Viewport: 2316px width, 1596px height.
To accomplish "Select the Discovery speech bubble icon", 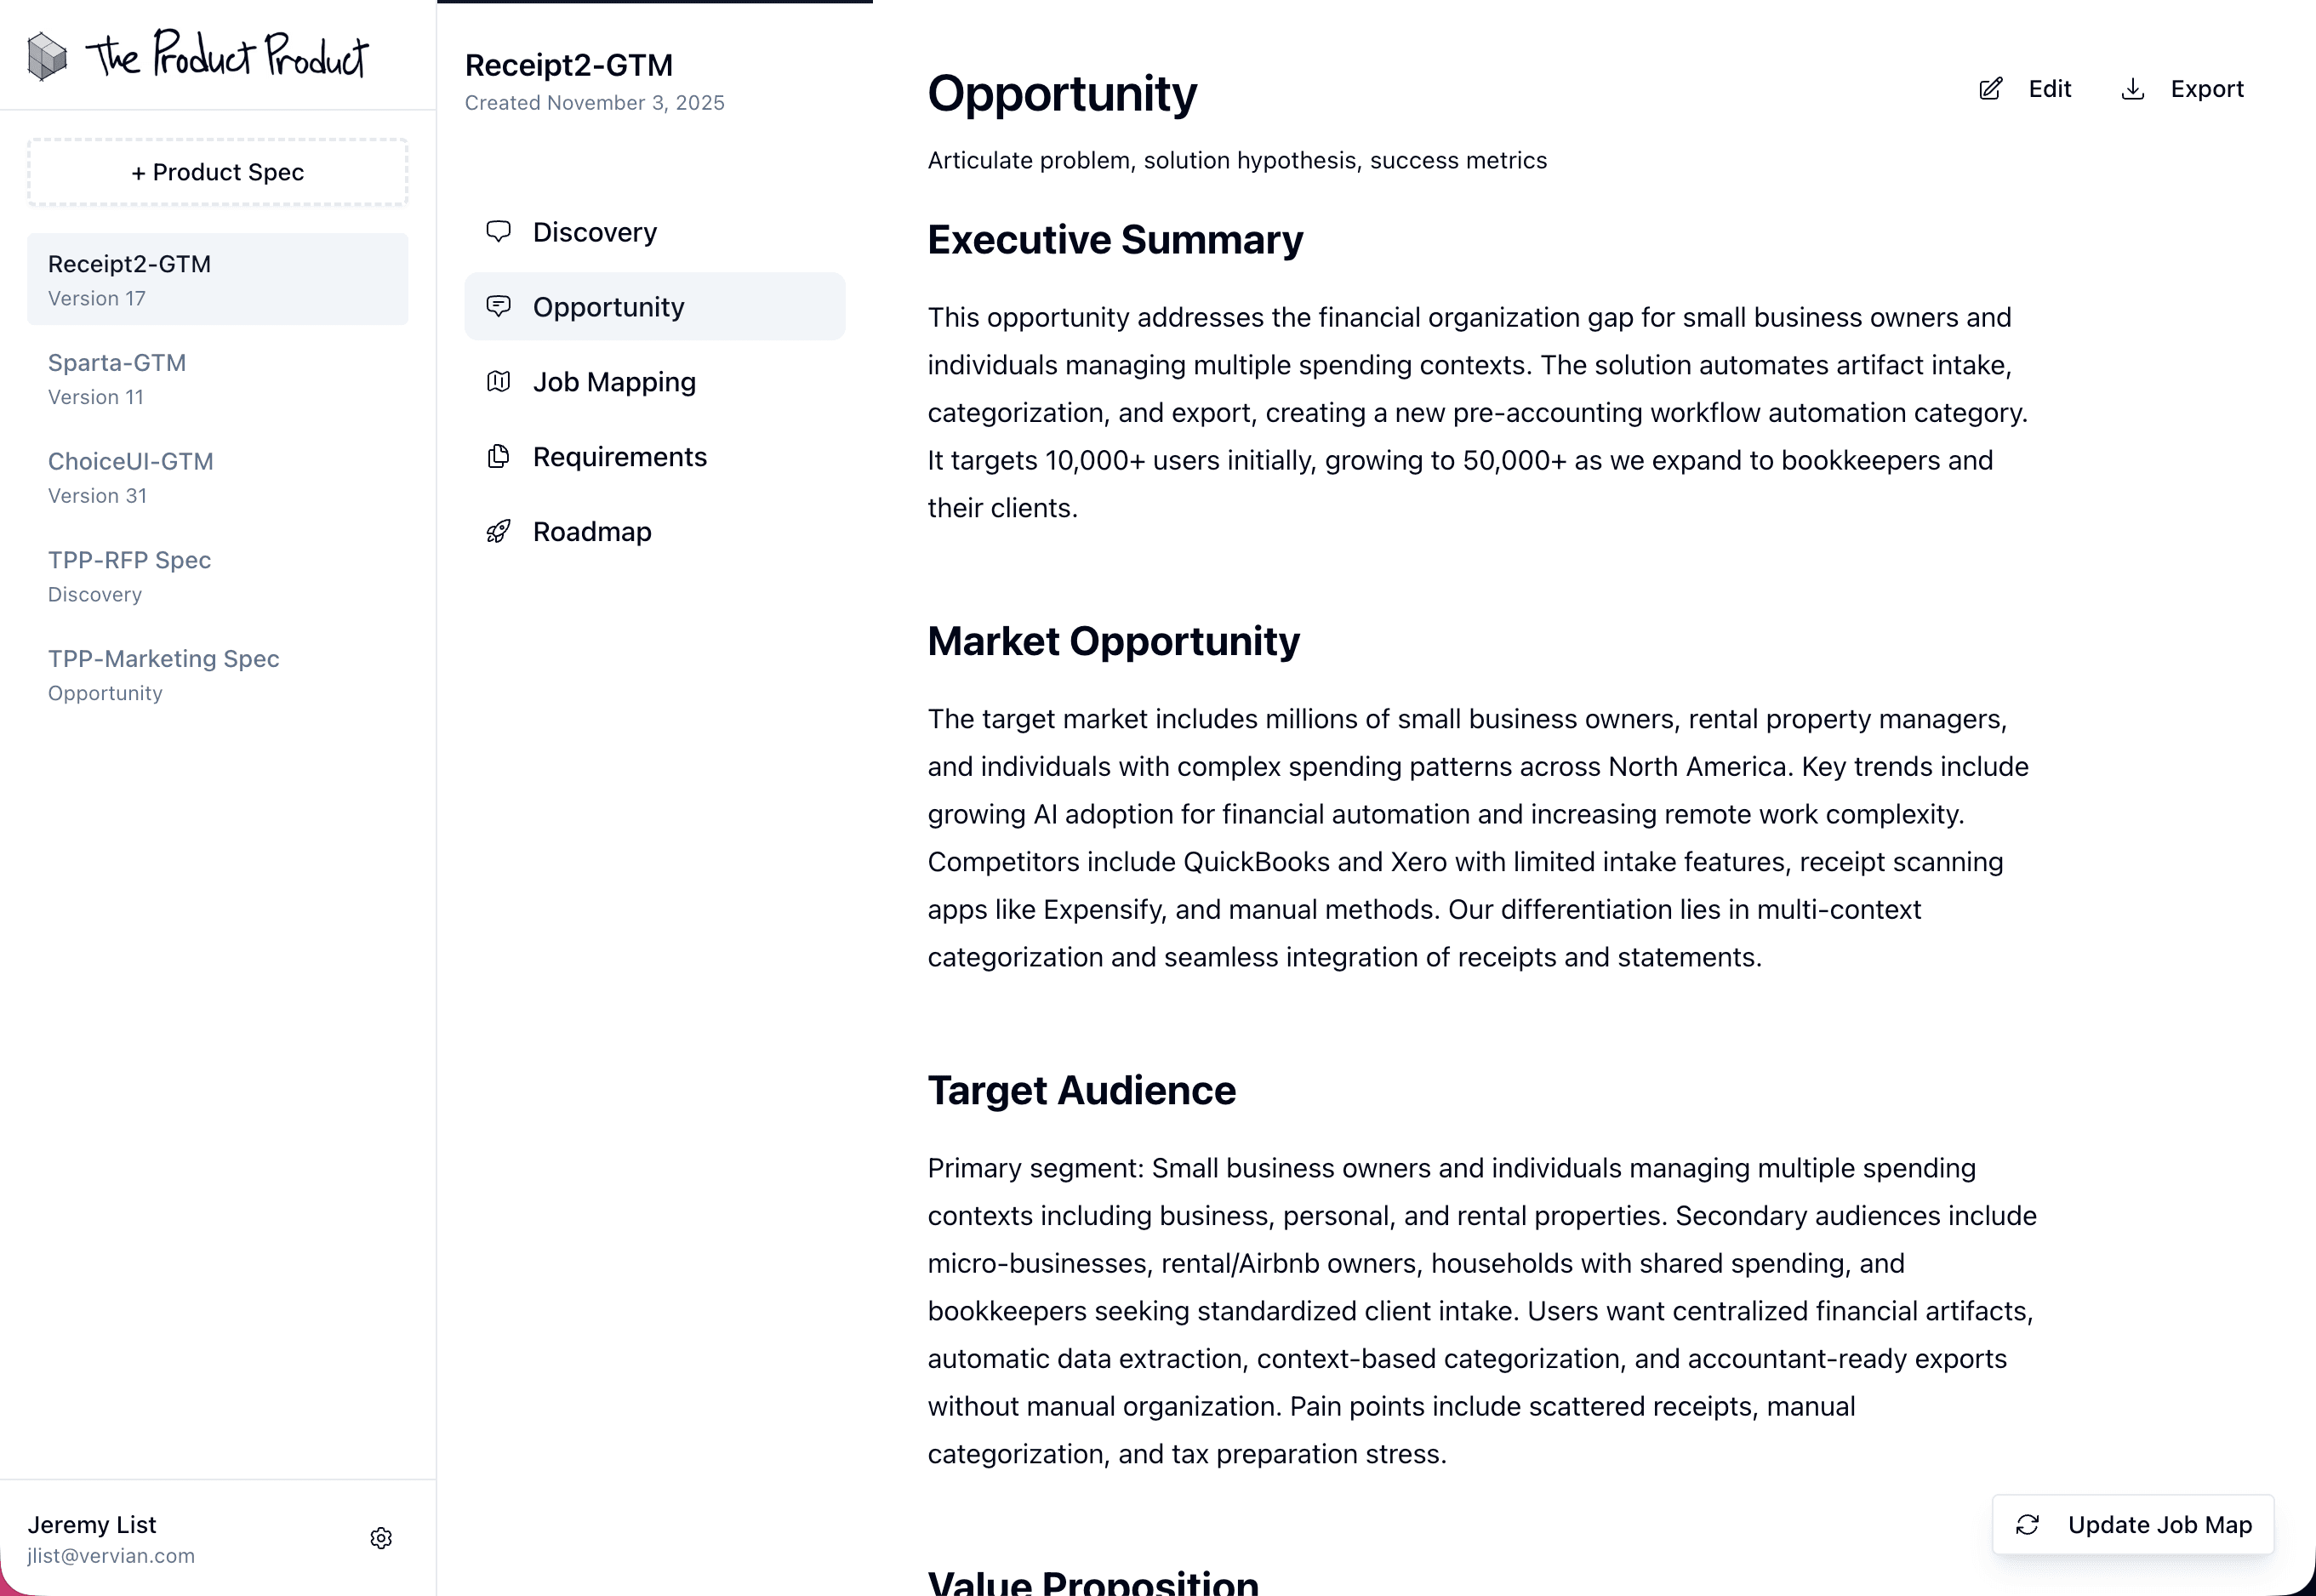I will 498,231.
